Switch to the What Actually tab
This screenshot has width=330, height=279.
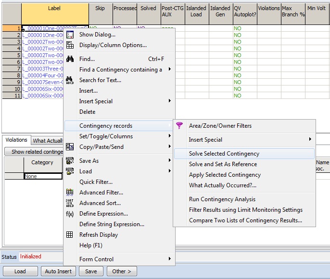(x=48, y=141)
